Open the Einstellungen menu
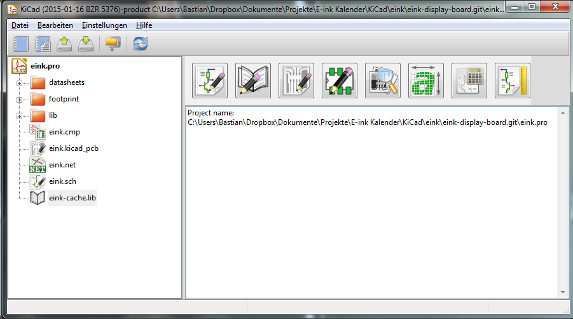This screenshot has height=319, width=573. (x=104, y=25)
